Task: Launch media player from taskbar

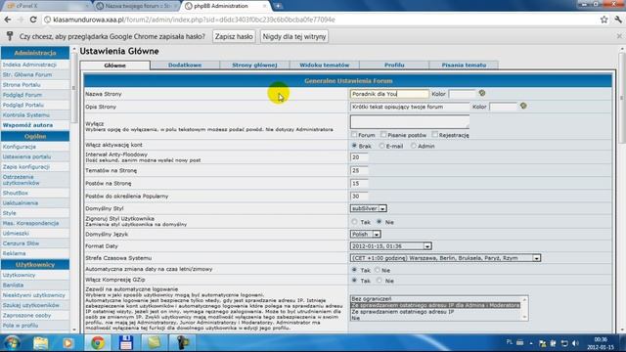Action: coord(67,343)
